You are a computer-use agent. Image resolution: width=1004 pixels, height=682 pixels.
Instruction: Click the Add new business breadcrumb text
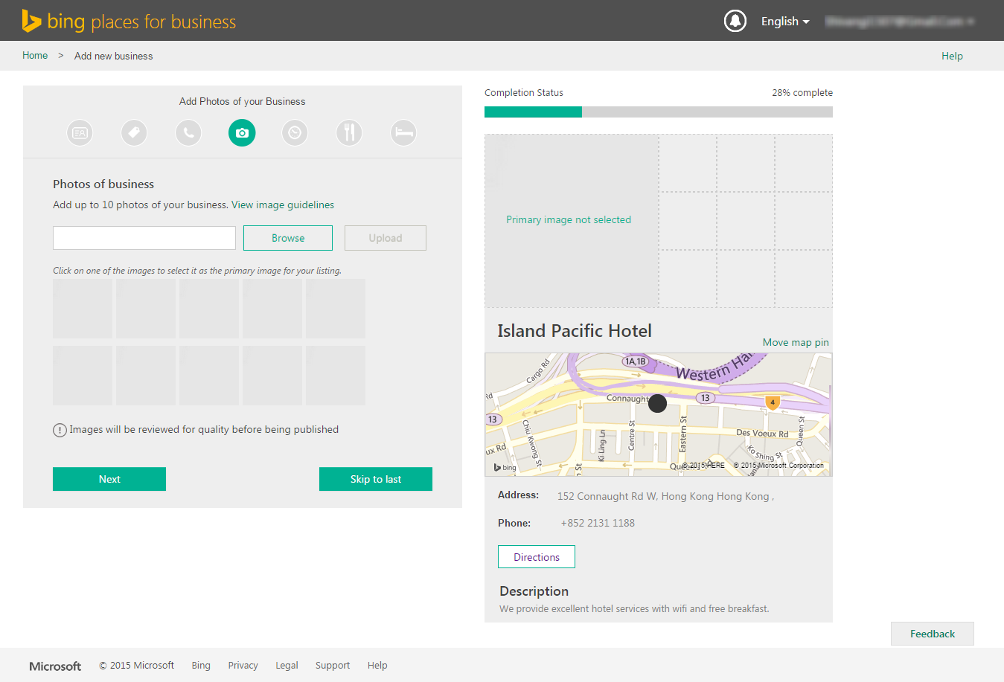114,57
